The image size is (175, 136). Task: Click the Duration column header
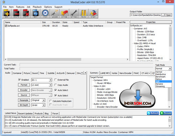(56, 22)
